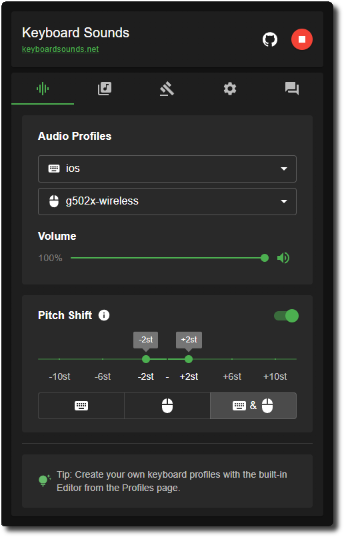Apply pitch shift to keyboard and mouse
Screen dimensions: 344x537
pos(253,406)
